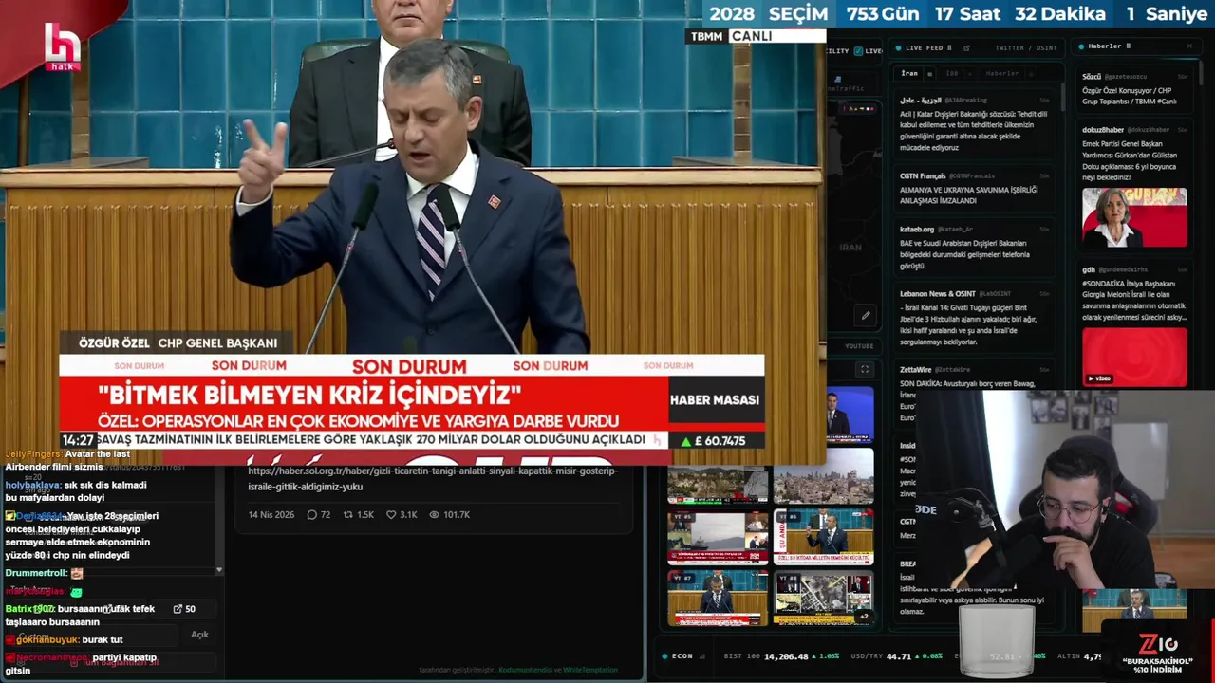Open the city skyline video thumbnail
The width and height of the screenshot is (1215, 683).
822,478
